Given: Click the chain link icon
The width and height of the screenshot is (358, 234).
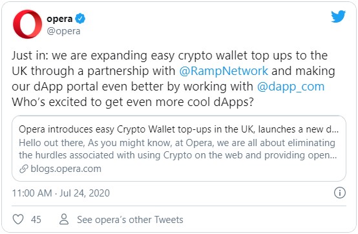Looking at the screenshot, I should (23, 169).
